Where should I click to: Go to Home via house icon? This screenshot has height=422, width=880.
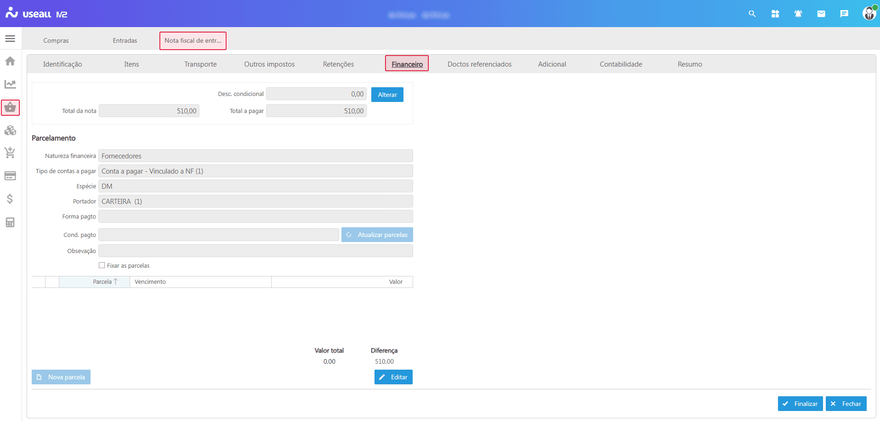[10, 61]
